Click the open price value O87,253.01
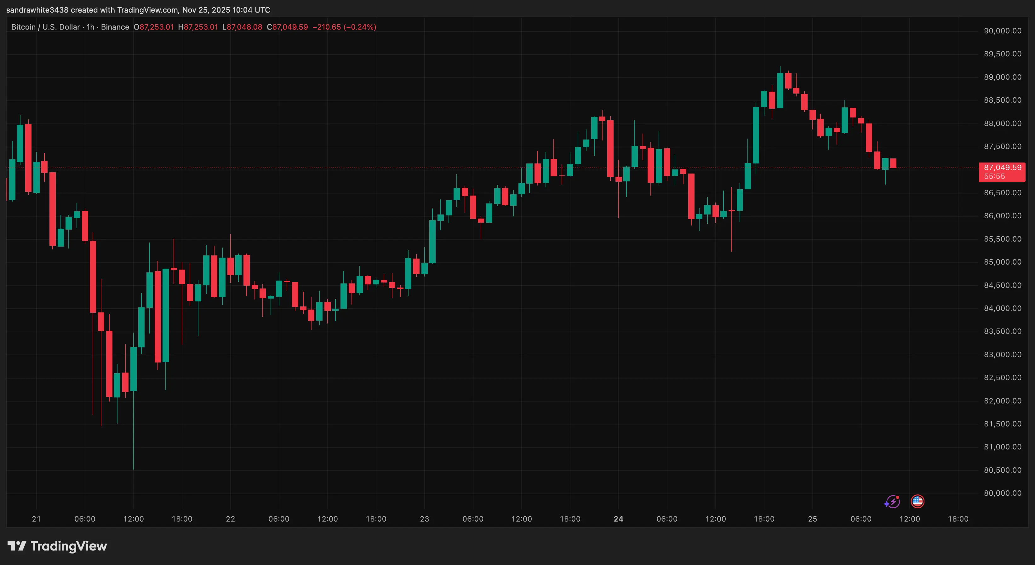Viewport: 1035px width, 565px height. (154, 27)
